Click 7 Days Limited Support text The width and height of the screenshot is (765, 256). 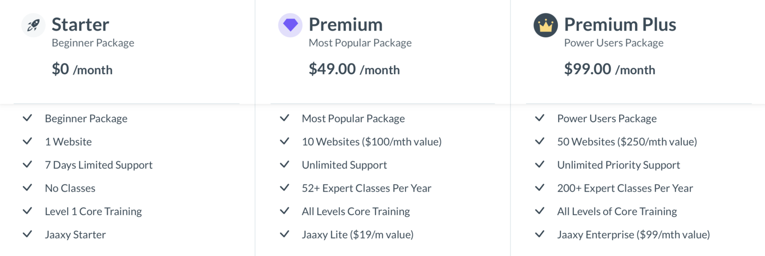coord(99,165)
